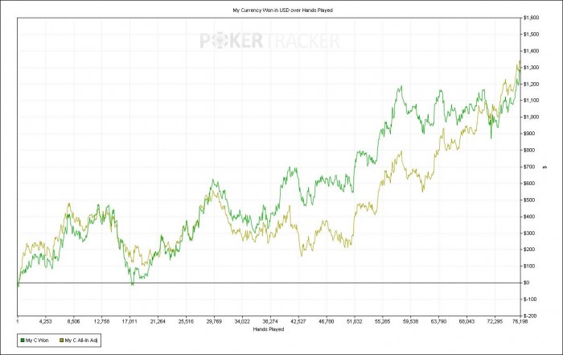Click the $600 y-axis value

pos(529,184)
